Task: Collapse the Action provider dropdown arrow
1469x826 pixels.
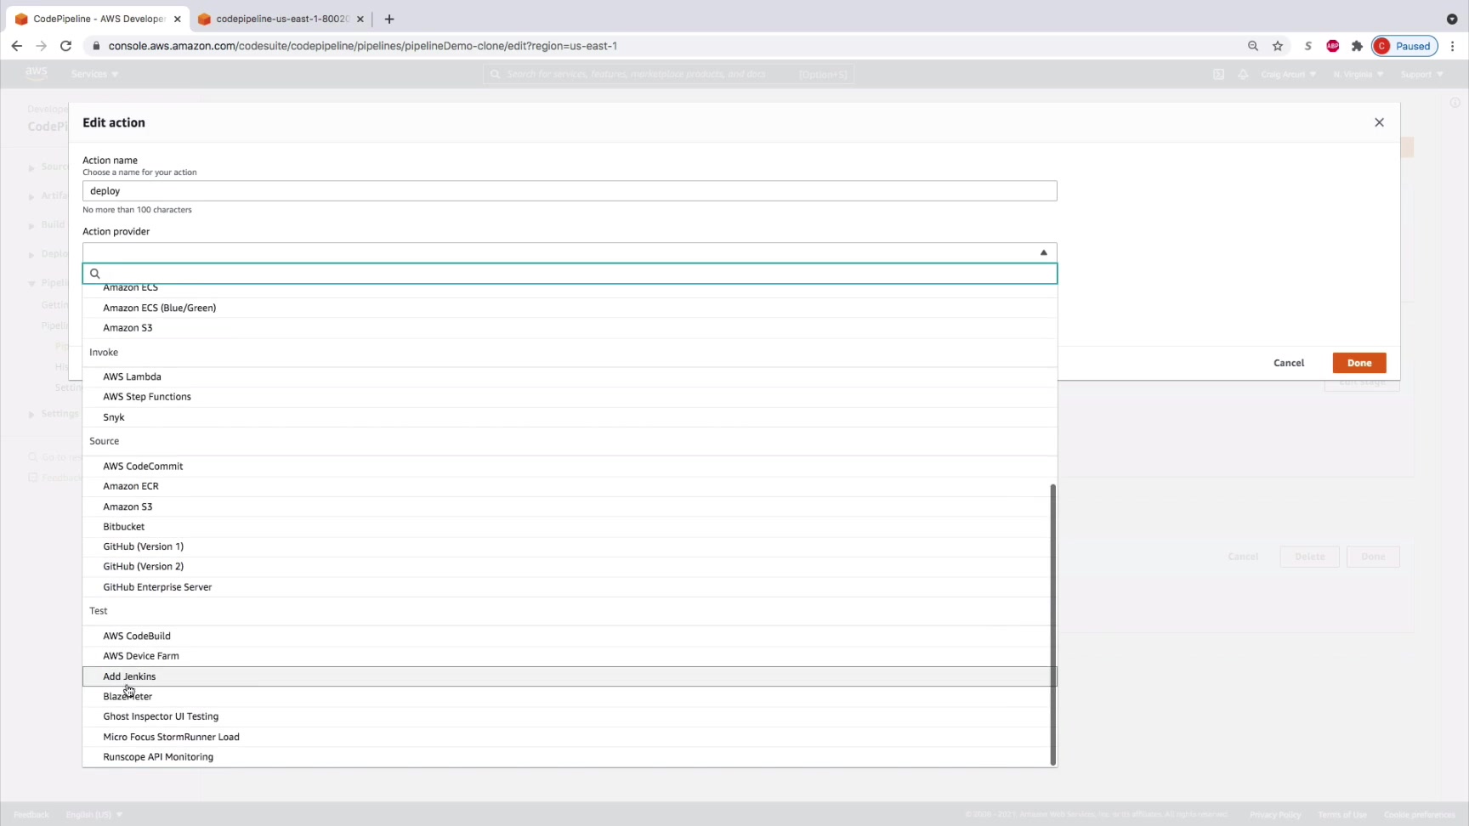Action: pyautogui.click(x=1044, y=252)
